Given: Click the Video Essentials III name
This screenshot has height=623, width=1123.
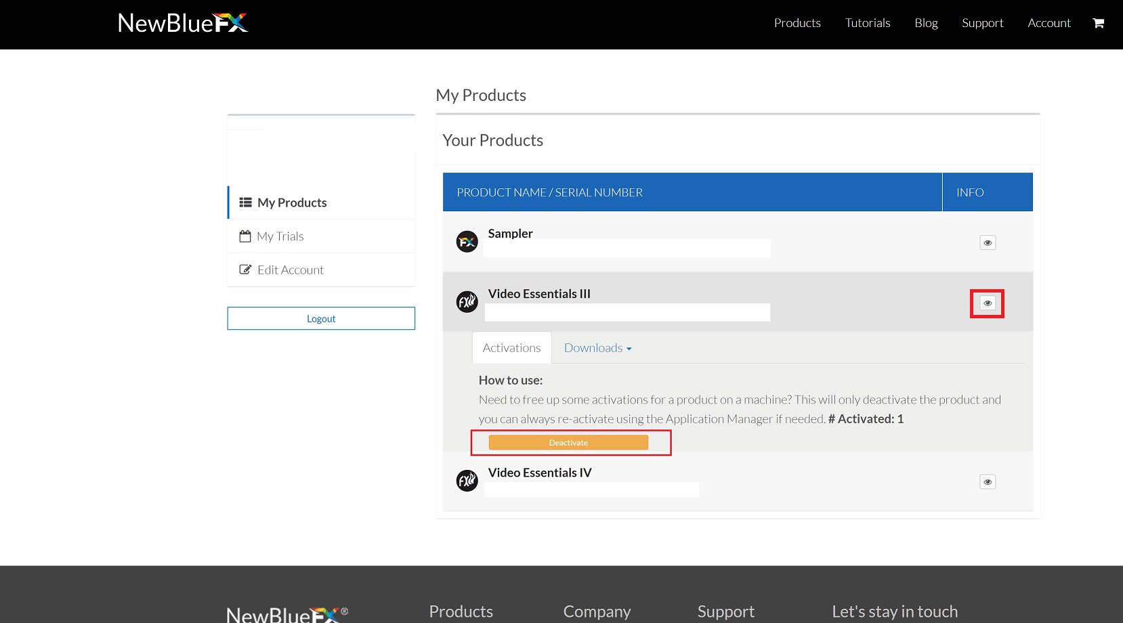Looking at the screenshot, I should tap(539, 294).
